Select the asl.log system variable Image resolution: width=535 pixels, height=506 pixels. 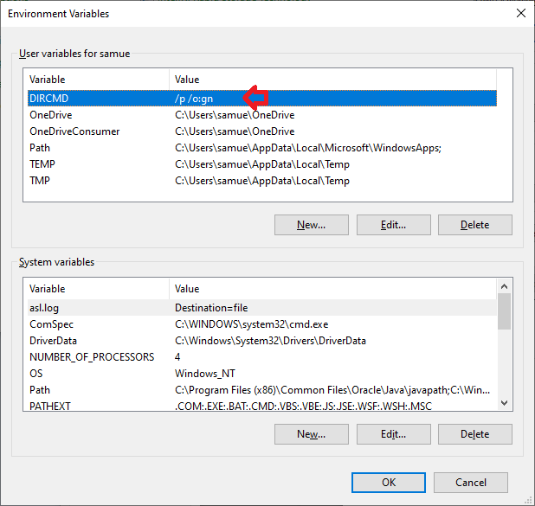pos(261,308)
